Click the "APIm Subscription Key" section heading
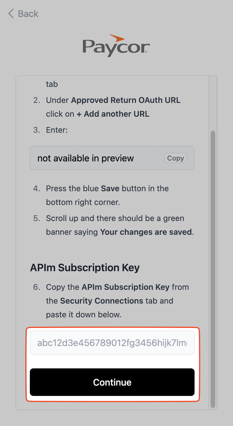The height and width of the screenshot is (426, 233). click(x=85, y=268)
